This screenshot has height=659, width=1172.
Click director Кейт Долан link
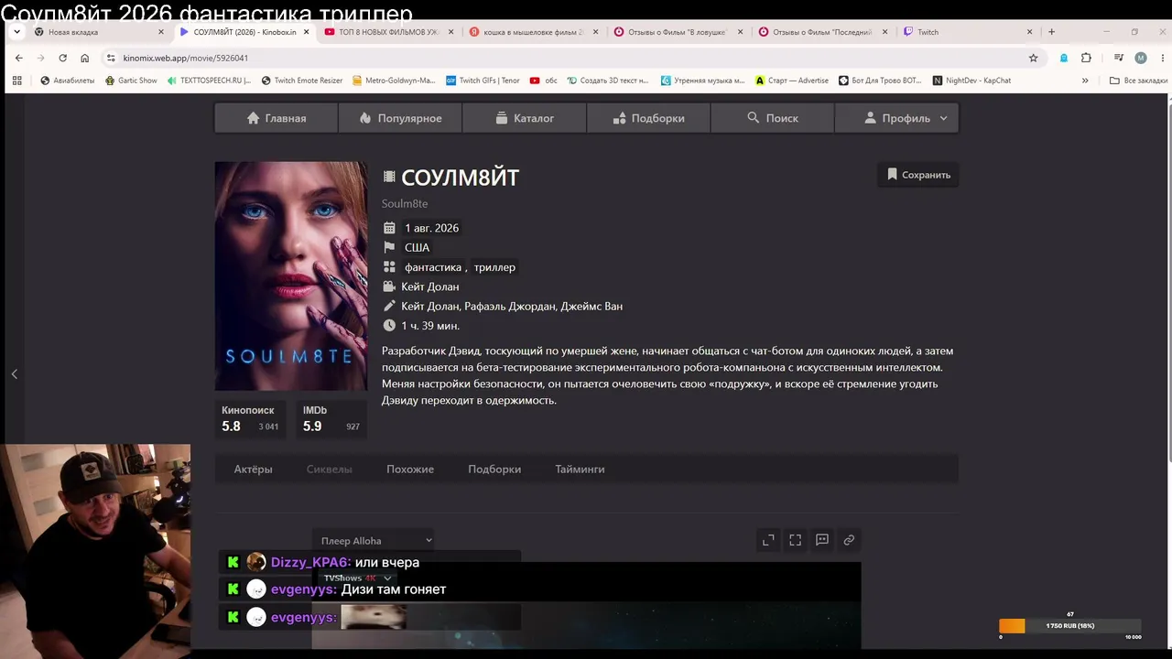click(x=430, y=286)
